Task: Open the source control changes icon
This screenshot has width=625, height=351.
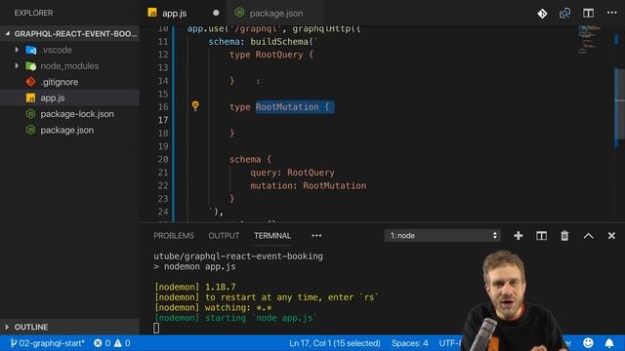Action: [x=542, y=13]
